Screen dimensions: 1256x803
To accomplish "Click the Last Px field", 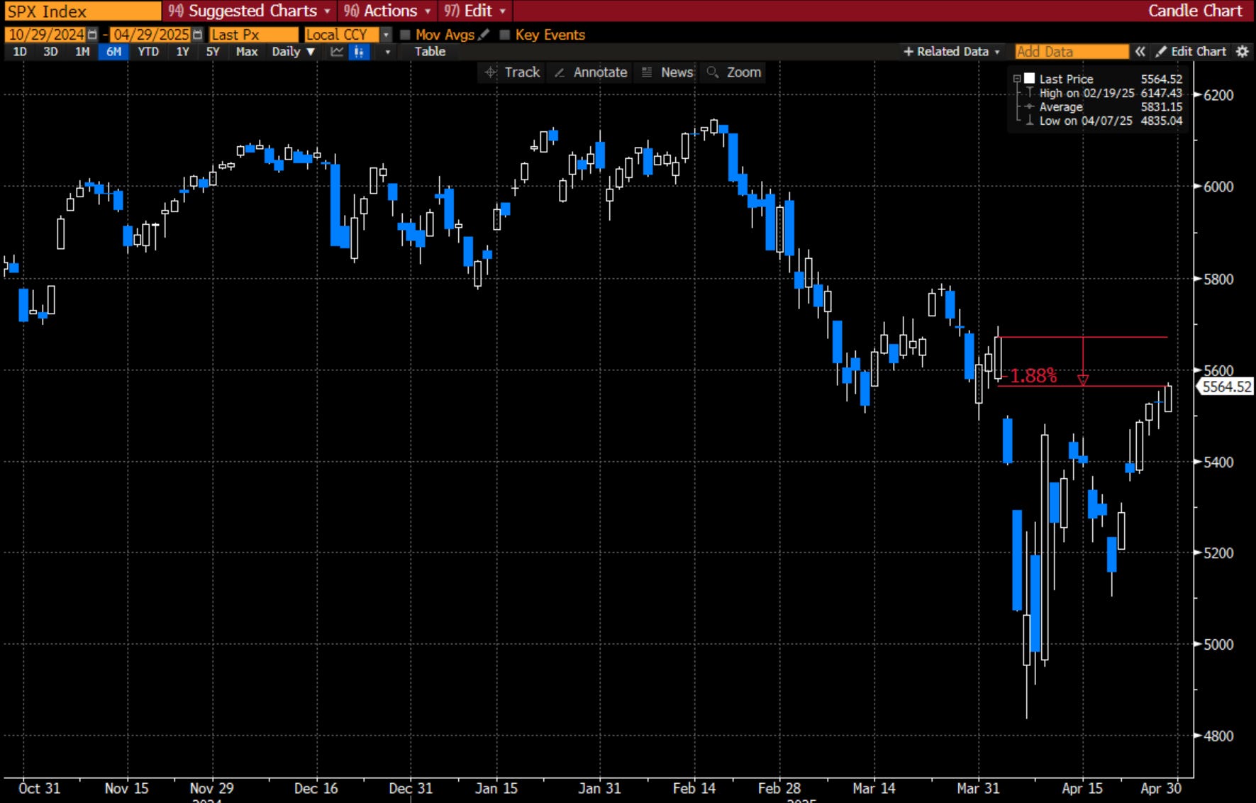I will click(254, 35).
